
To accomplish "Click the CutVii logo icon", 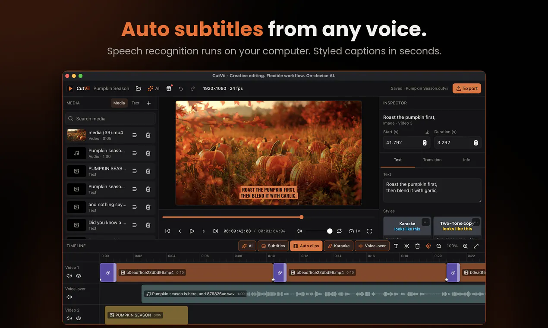I will pos(70,88).
